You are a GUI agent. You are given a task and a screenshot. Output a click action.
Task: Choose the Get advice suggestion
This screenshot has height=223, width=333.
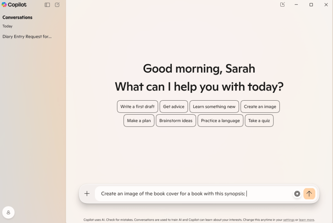pos(174,106)
